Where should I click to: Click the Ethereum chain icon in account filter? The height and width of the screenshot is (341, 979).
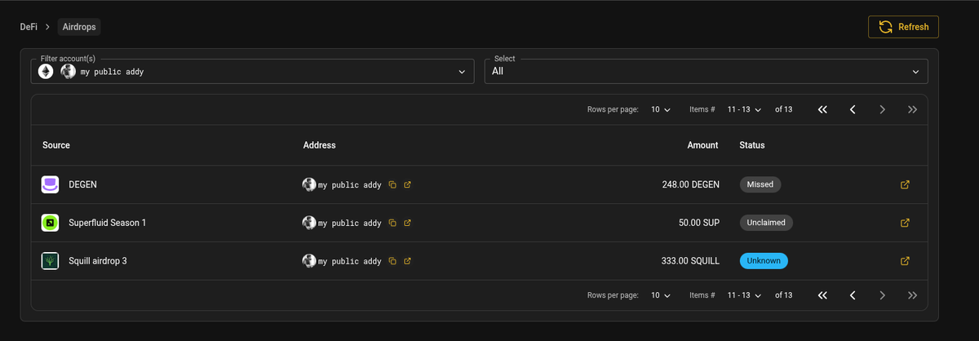(46, 72)
